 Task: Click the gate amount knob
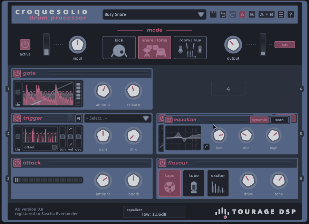[103, 91]
